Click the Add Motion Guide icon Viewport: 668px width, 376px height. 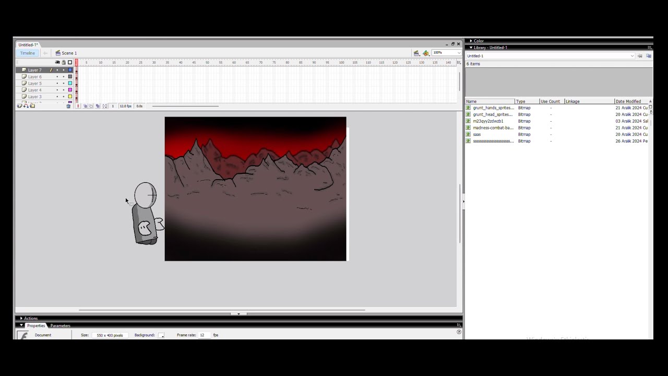coord(26,106)
